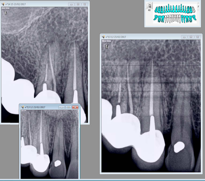
Task: Click the app icon of large n°13 12 window
Action: tap(104, 37)
